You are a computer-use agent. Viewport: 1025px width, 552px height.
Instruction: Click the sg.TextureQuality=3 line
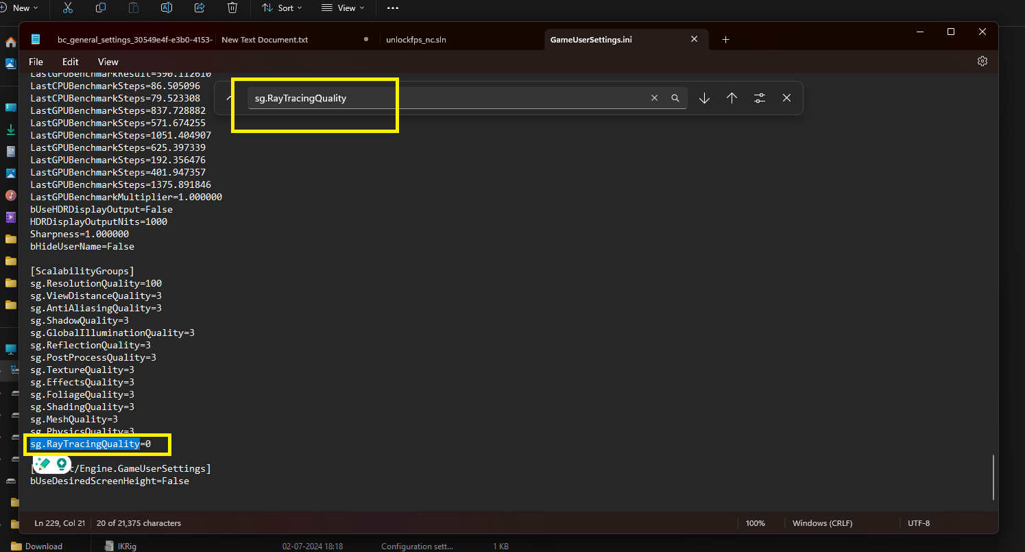pyautogui.click(x=82, y=370)
